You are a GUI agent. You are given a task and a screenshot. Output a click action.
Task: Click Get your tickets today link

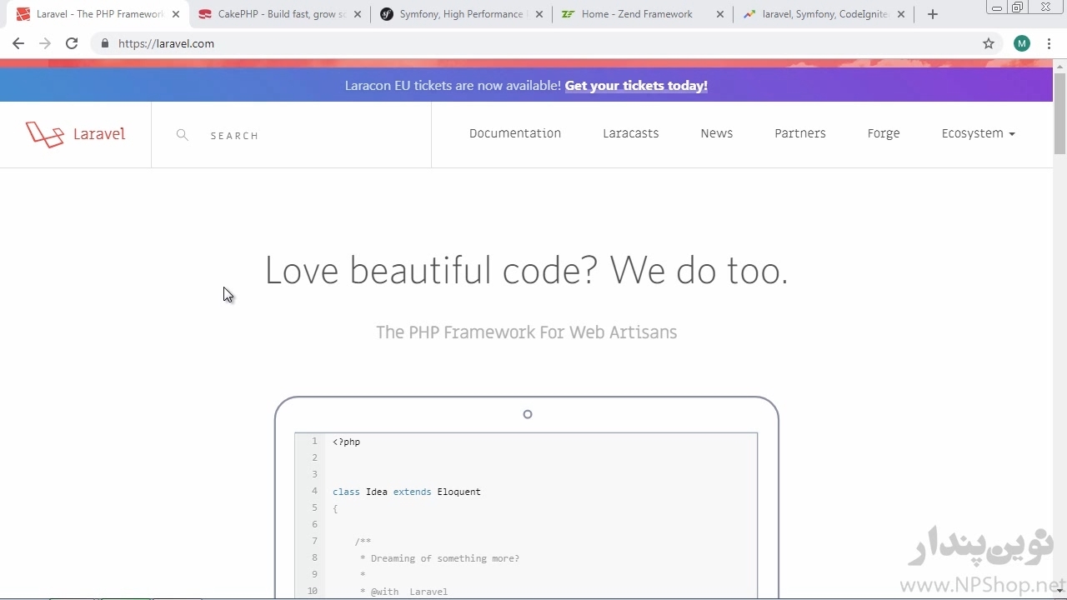point(636,85)
